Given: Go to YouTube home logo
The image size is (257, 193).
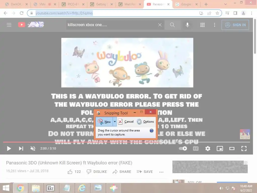Looking at the screenshot, I should click(x=31, y=25).
